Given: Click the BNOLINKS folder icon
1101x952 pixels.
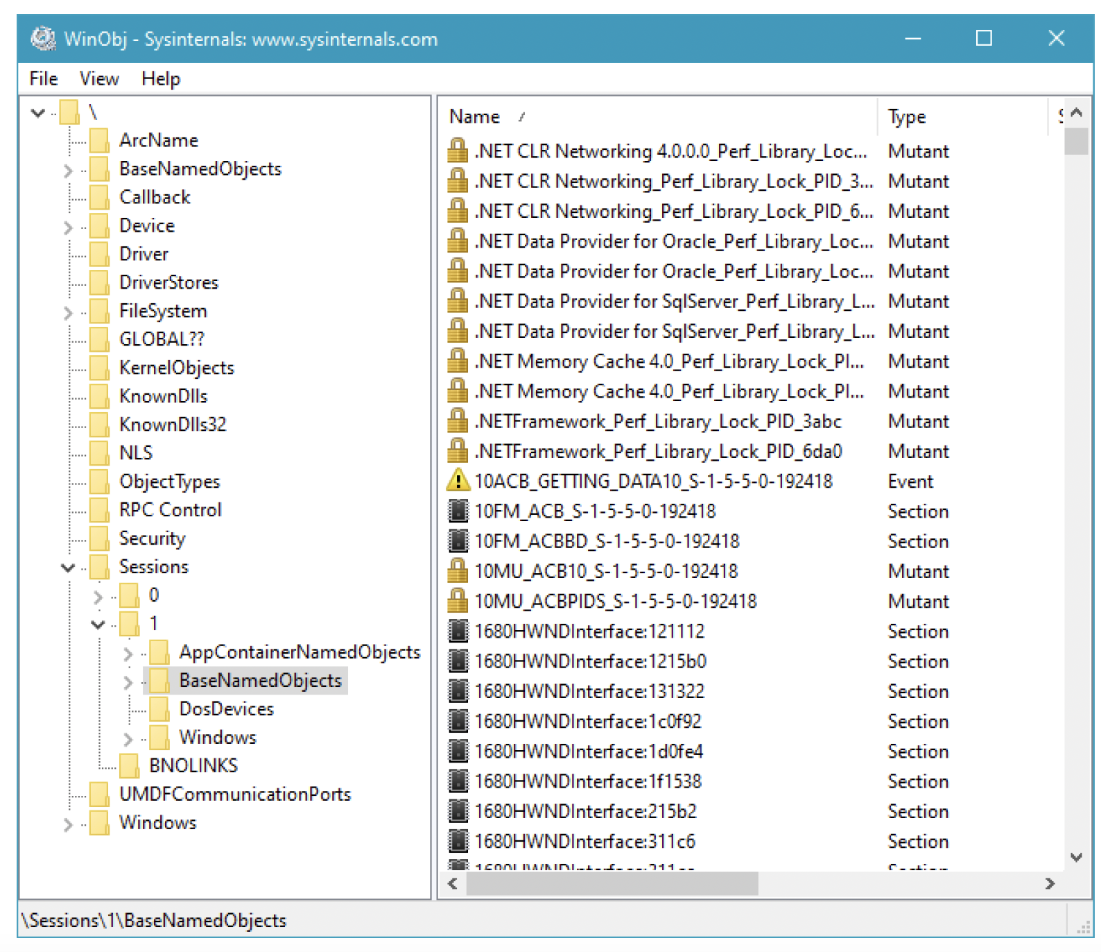Looking at the screenshot, I should [x=130, y=766].
